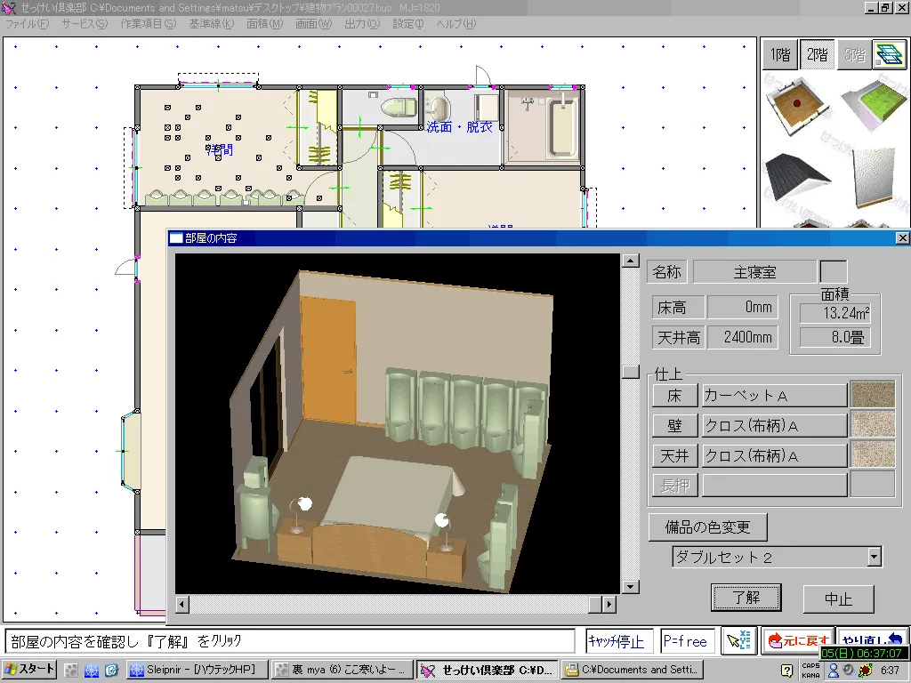The height and width of the screenshot is (683, 911).
Task: Click the floor carpet texture swatch
Action: click(x=872, y=395)
